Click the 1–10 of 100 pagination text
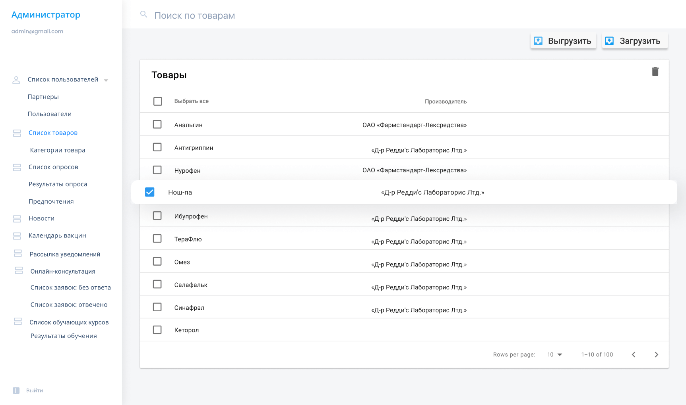686x405 pixels. tap(597, 355)
